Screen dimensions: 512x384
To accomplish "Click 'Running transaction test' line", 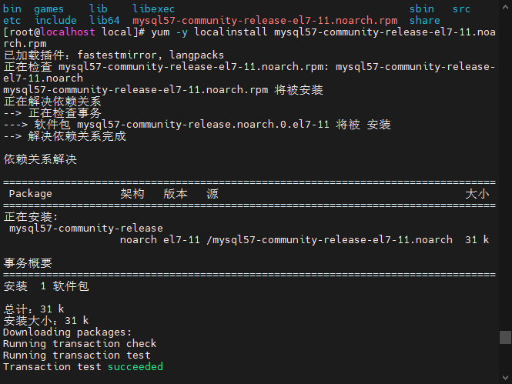I will [x=77, y=356].
